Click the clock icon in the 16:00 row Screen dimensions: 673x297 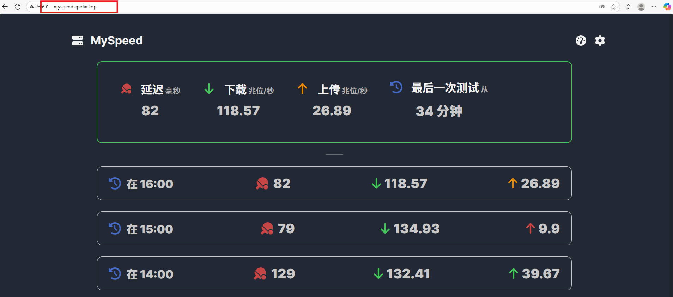coord(115,184)
